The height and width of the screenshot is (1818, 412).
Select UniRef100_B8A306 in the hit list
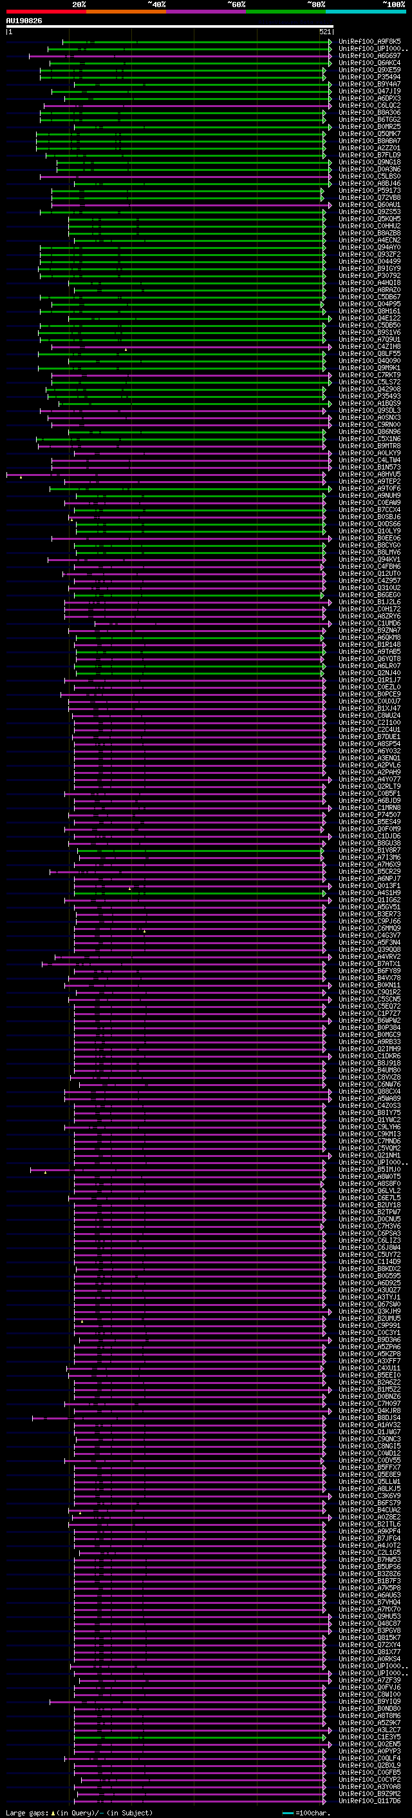point(369,112)
